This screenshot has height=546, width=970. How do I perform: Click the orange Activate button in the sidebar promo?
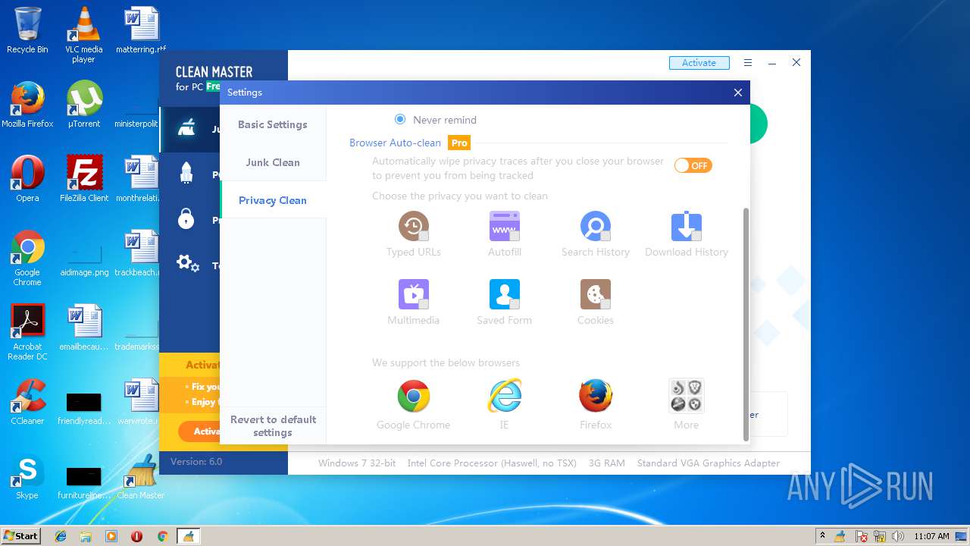tap(200, 431)
